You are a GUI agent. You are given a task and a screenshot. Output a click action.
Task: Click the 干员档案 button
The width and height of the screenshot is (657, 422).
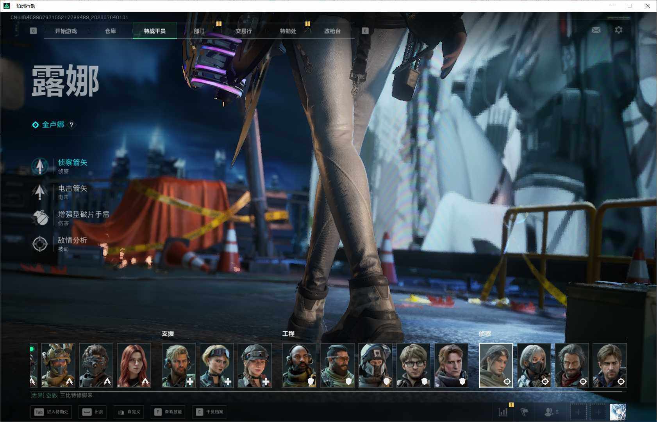210,412
